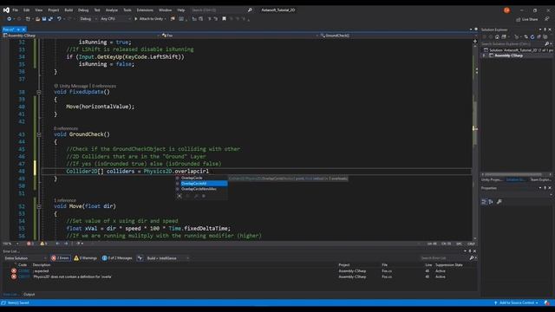Click the Save All toolbar icon
The image size is (555, 312).
(50, 19)
